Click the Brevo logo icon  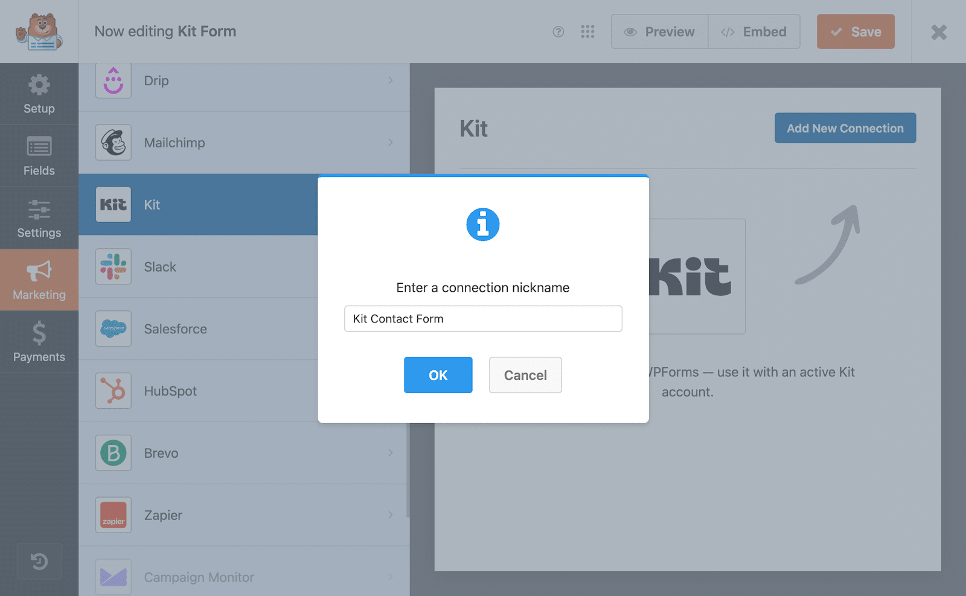pyautogui.click(x=114, y=453)
